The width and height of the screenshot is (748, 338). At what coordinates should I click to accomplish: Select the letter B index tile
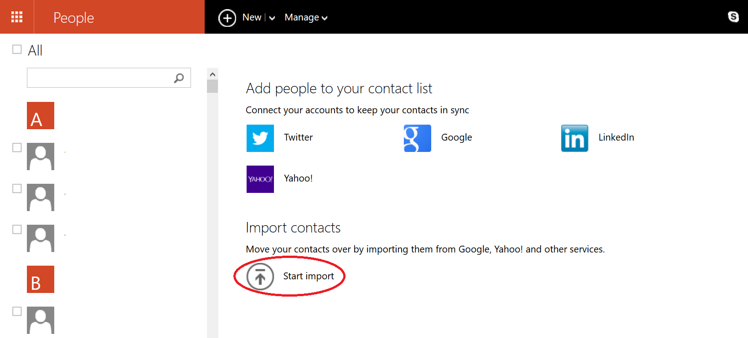click(41, 279)
